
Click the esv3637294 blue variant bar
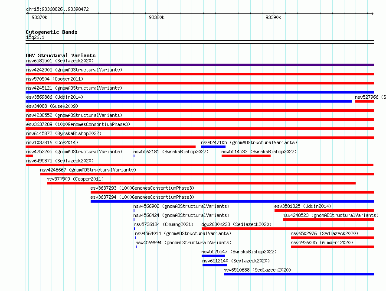pyautogui.click(x=232, y=201)
